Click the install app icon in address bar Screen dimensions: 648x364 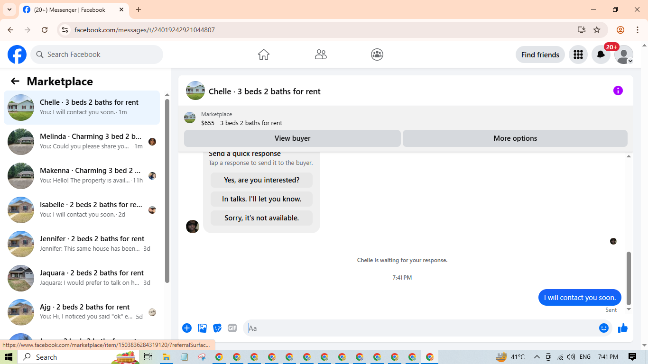582,30
